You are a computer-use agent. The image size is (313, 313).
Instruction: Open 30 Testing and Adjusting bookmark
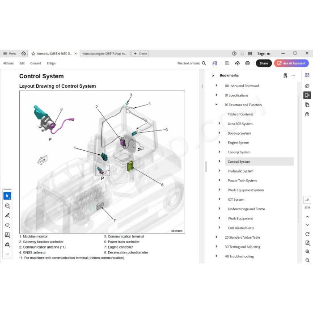point(242,247)
